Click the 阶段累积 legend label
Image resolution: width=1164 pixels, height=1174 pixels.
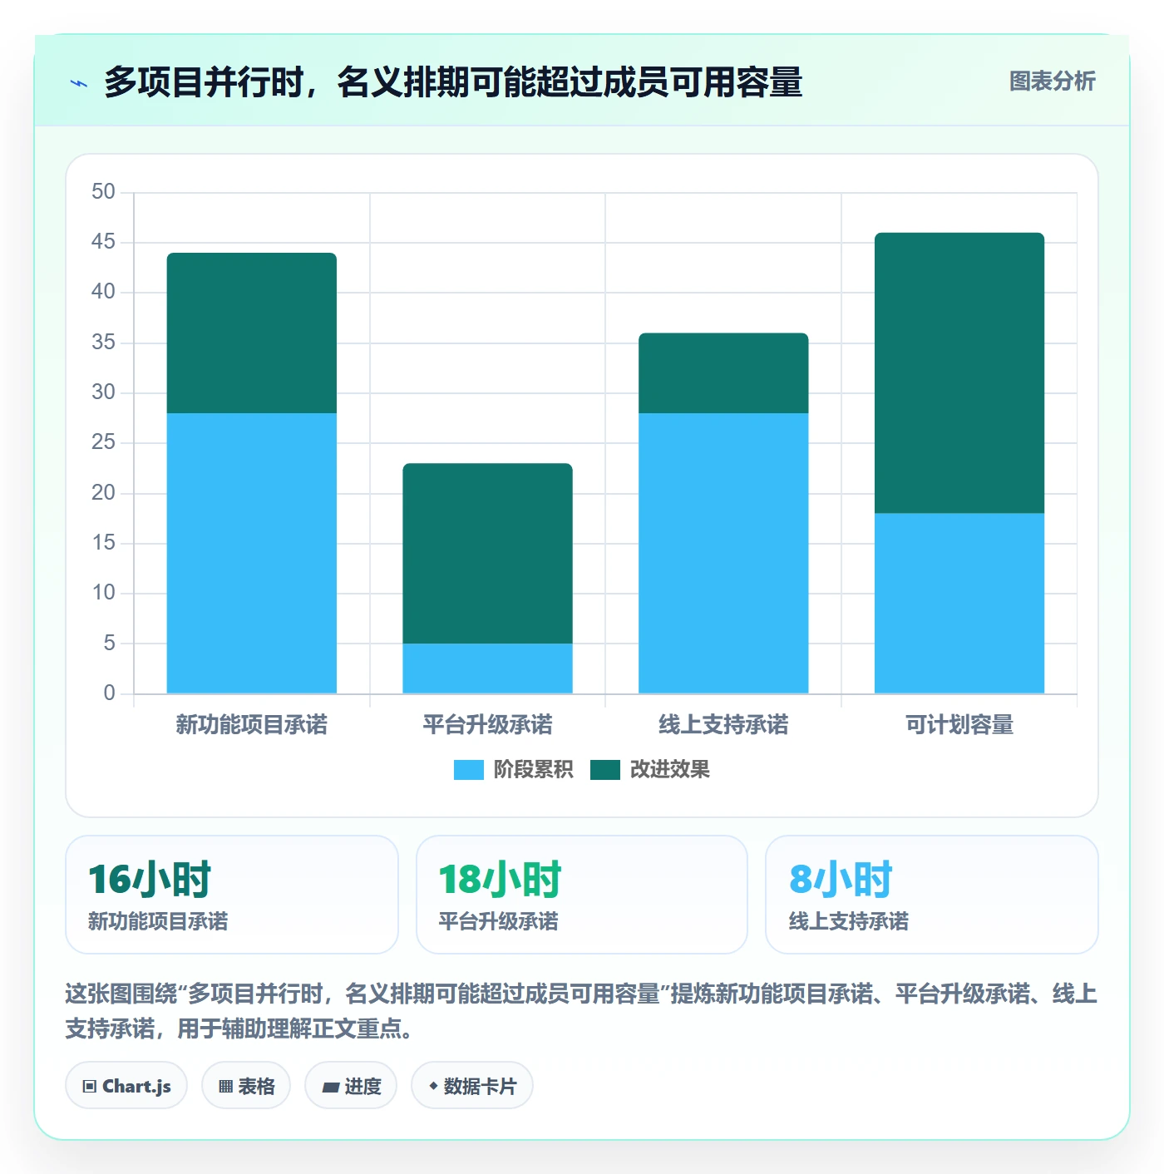coord(533,770)
